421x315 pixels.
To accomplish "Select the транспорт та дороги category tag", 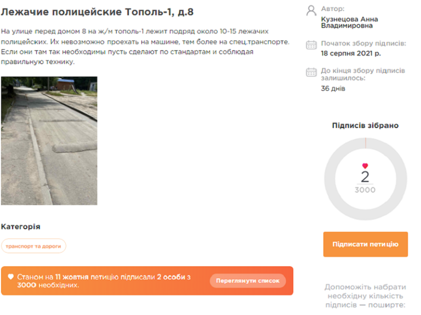I will [x=33, y=246].
